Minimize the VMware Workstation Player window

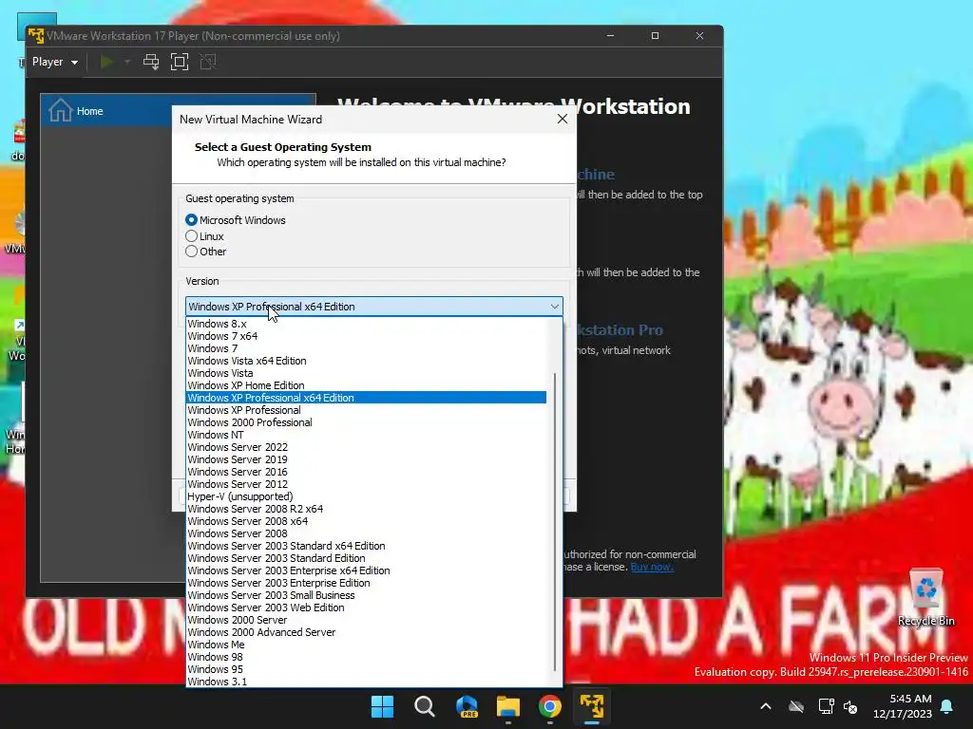point(611,36)
